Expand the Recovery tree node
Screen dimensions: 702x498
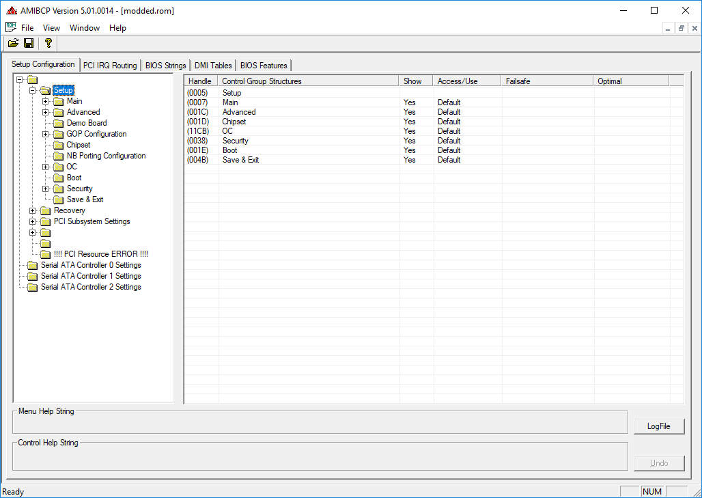click(32, 210)
